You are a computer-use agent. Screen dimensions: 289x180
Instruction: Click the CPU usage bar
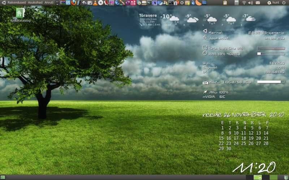[x=271, y=48]
